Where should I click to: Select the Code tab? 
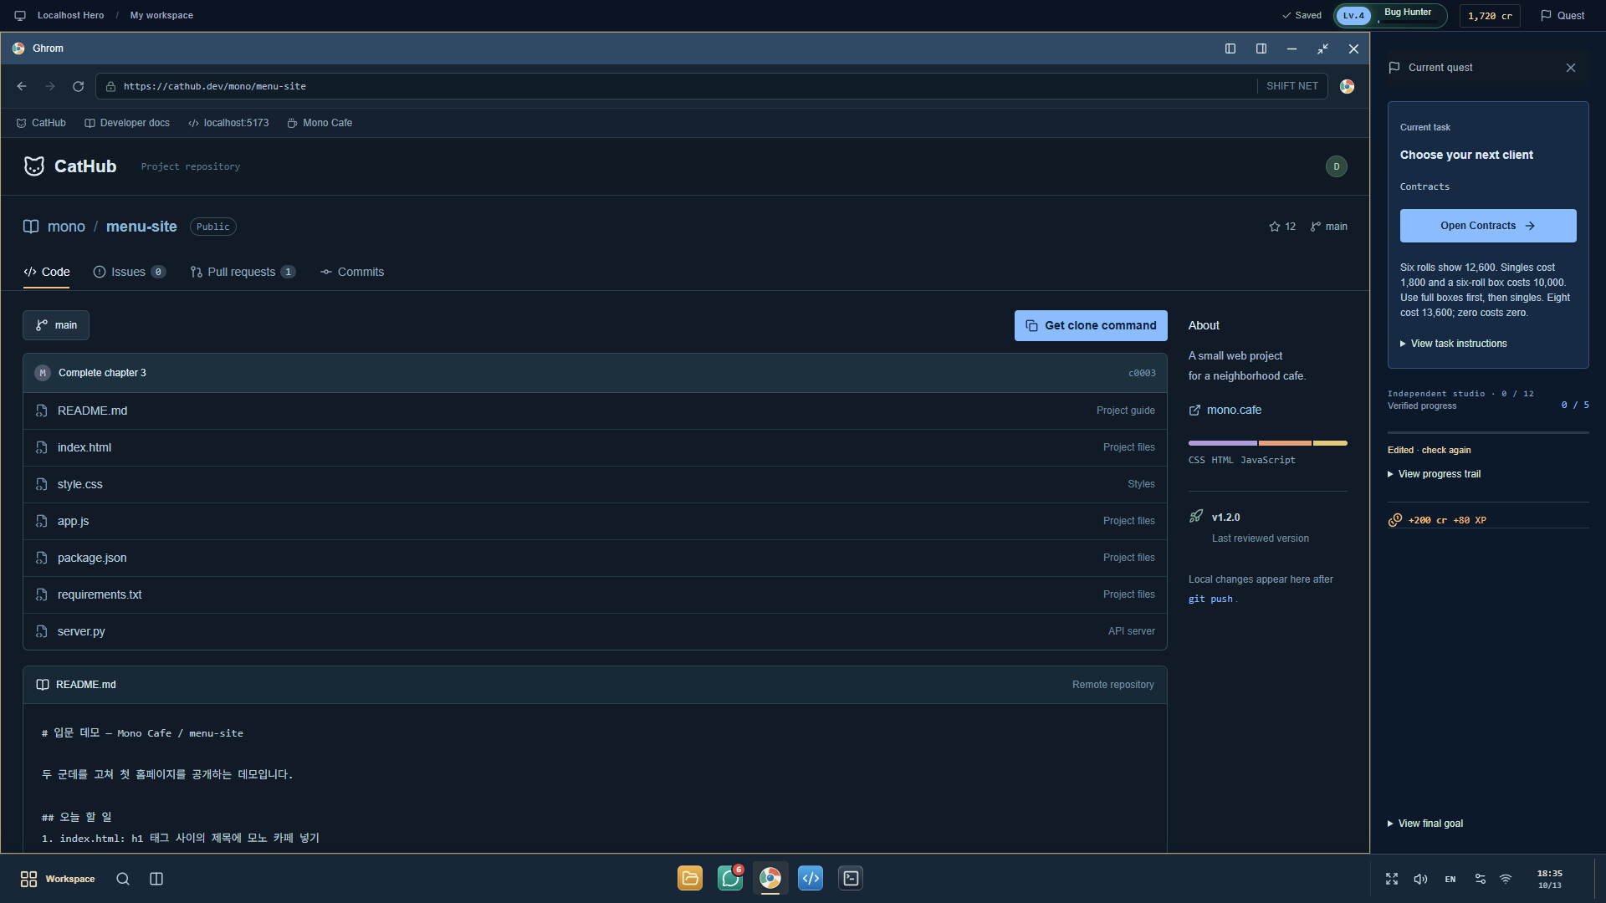47,272
